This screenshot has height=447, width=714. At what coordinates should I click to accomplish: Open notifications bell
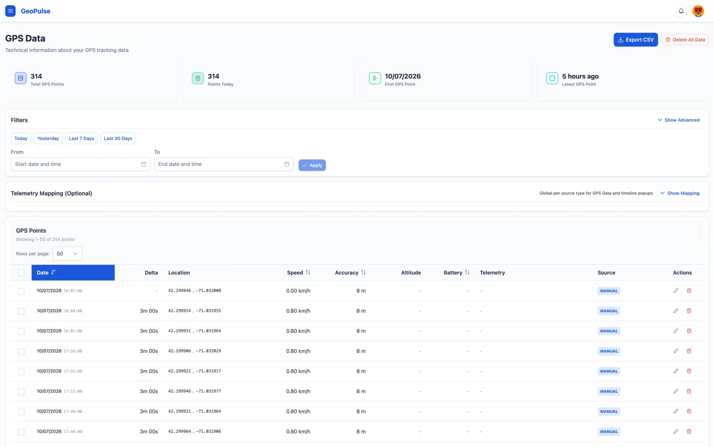(x=681, y=11)
